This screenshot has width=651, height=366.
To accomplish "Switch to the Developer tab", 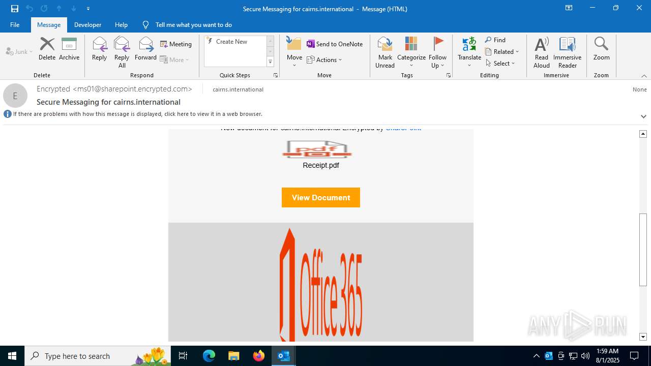I will coord(87,24).
